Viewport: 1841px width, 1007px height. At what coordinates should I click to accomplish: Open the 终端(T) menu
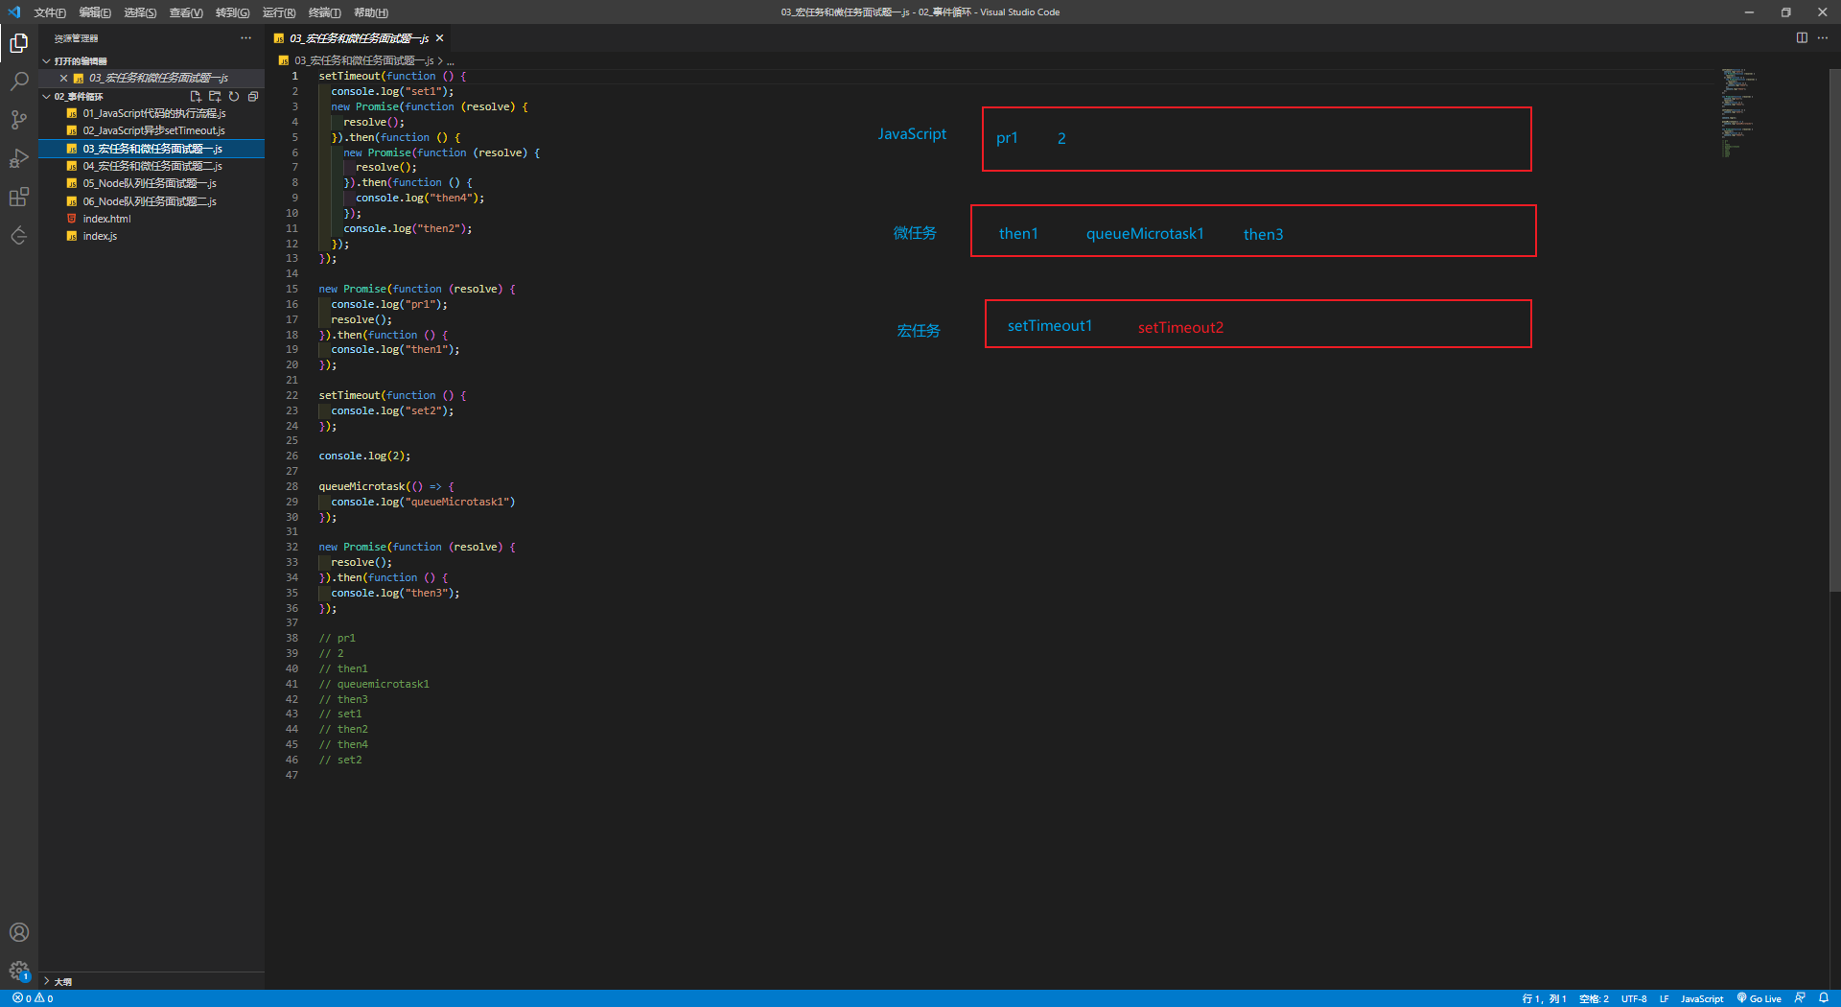click(x=324, y=12)
